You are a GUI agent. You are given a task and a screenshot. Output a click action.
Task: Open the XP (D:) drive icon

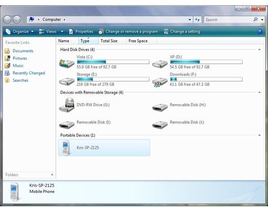[160, 64]
